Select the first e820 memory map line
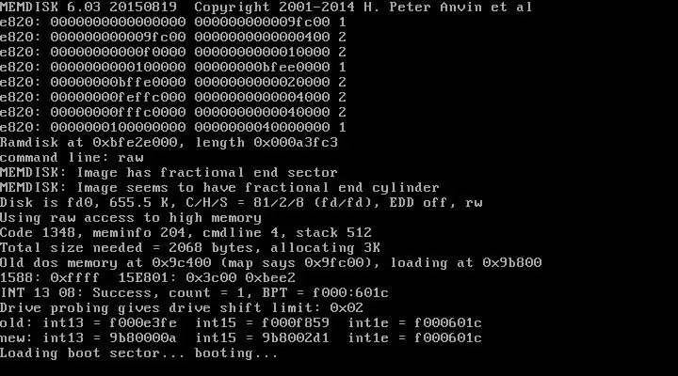 (x=173, y=22)
